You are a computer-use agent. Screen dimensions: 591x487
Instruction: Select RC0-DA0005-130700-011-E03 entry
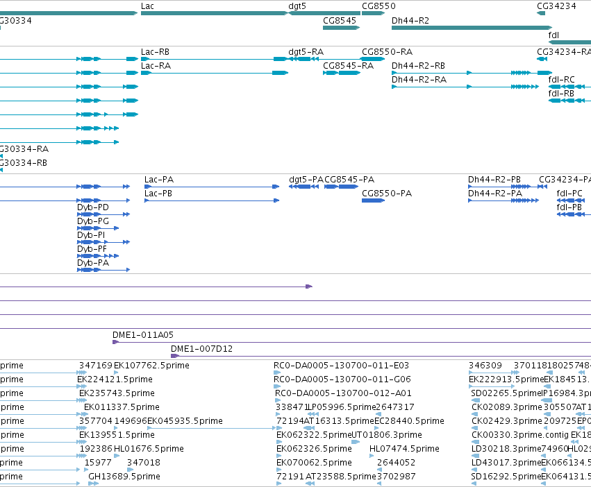point(341,366)
